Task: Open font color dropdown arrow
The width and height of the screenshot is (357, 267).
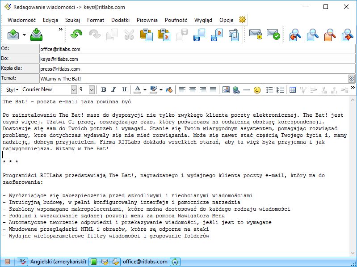Action: [x=145, y=90]
